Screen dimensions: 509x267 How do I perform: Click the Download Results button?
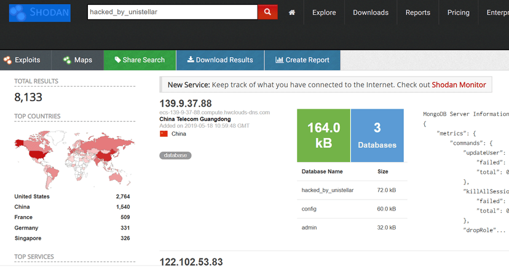(x=220, y=60)
